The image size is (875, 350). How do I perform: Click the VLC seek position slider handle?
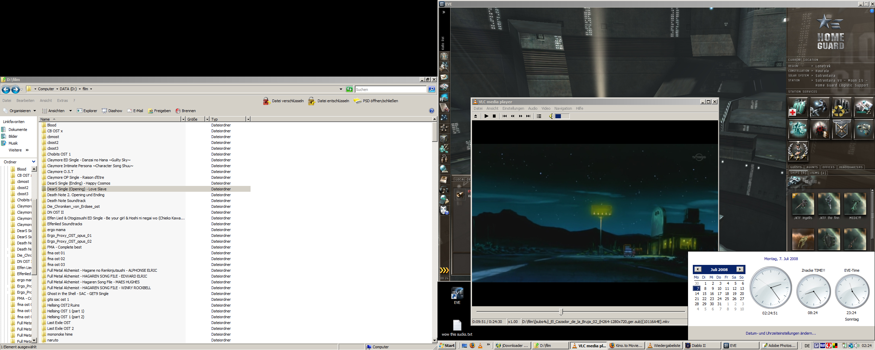point(561,312)
